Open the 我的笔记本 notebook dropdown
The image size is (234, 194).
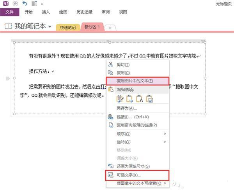50,26
